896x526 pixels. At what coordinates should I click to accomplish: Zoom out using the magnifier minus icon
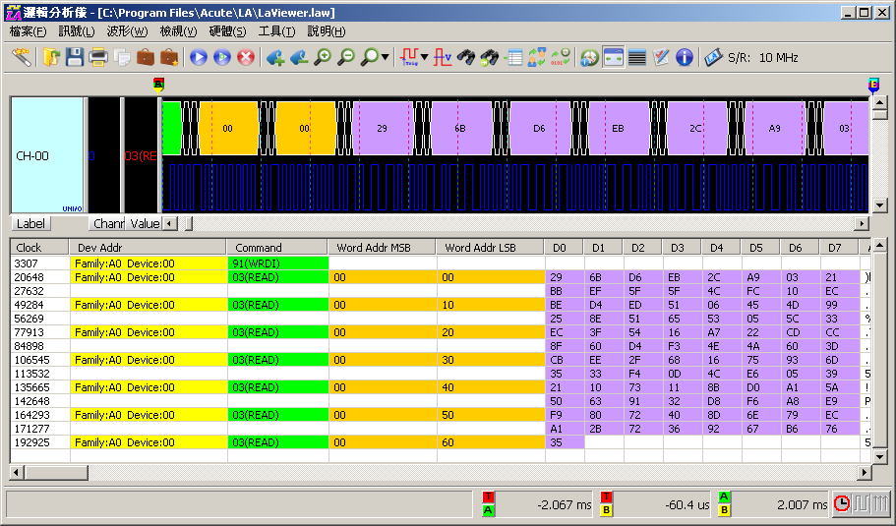pos(346,57)
